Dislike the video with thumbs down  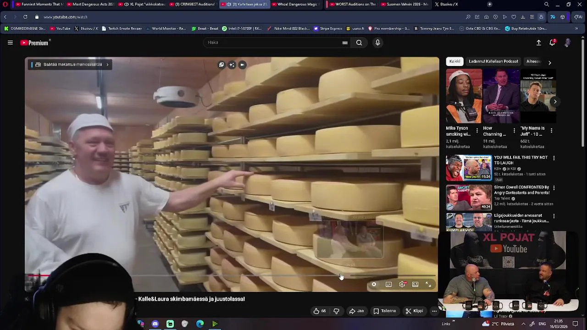pyautogui.click(x=336, y=311)
